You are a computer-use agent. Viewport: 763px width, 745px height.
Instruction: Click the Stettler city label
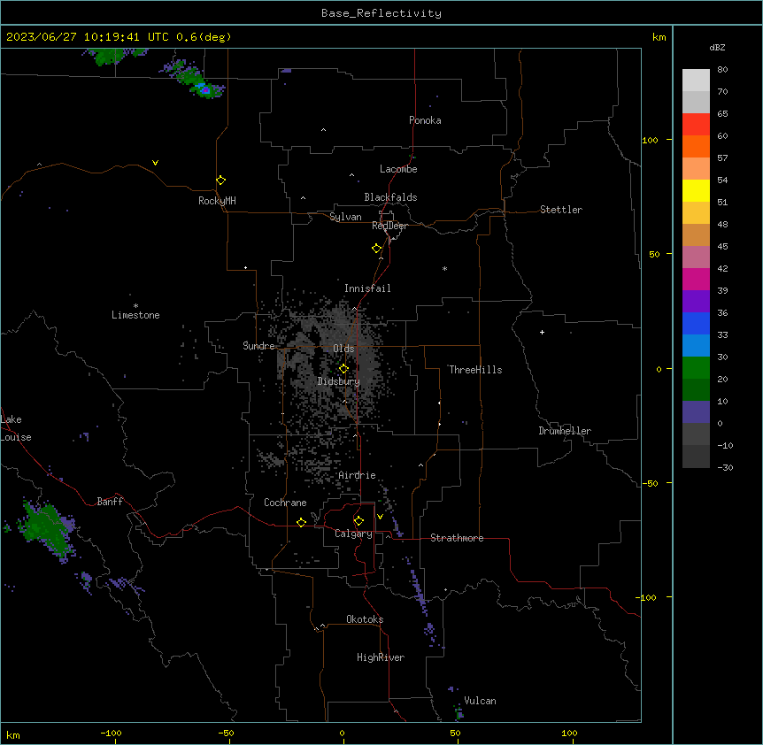tap(561, 210)
